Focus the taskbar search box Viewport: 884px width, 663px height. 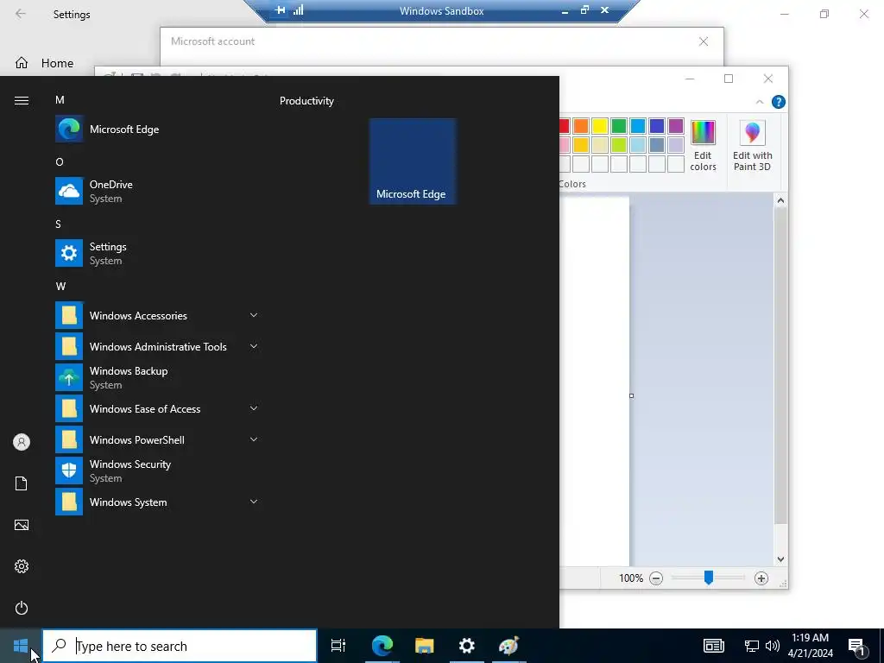pyautogui.click(x=180, y=646)
